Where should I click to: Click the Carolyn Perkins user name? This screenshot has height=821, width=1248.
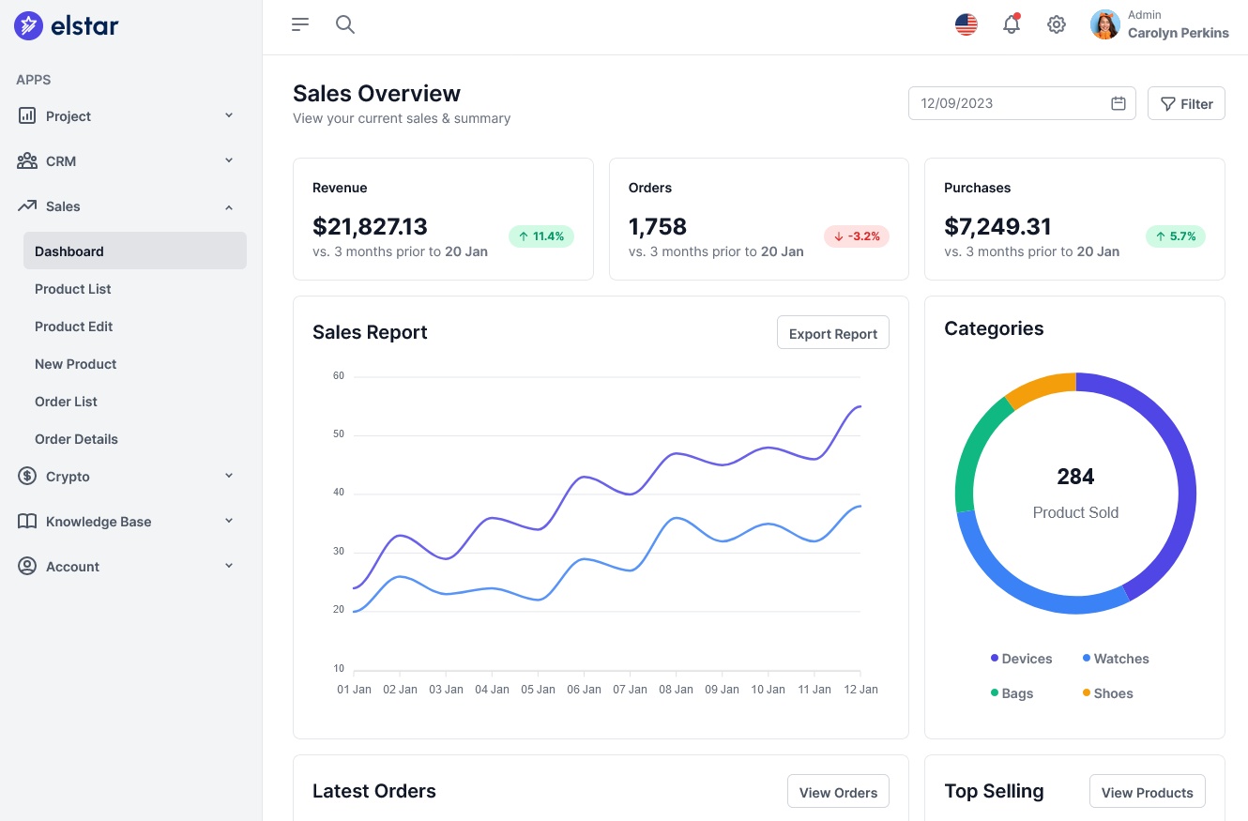point(1178,33)
